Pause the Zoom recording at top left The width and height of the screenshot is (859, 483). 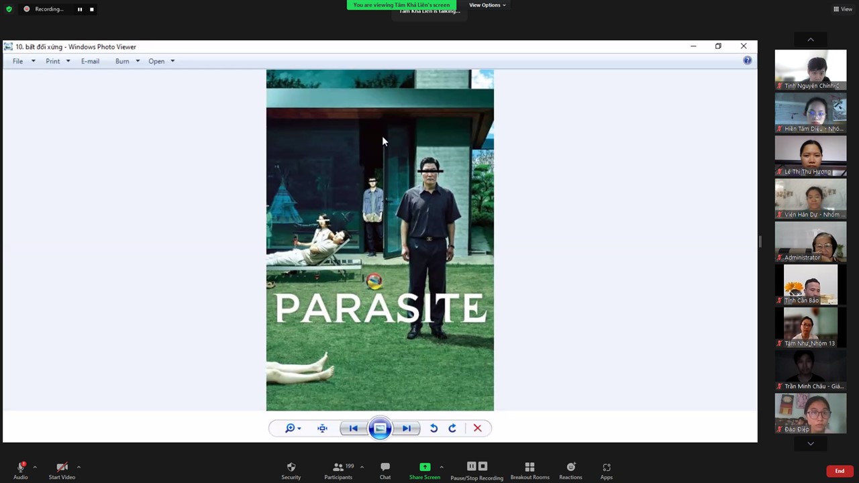click(79, 9)
